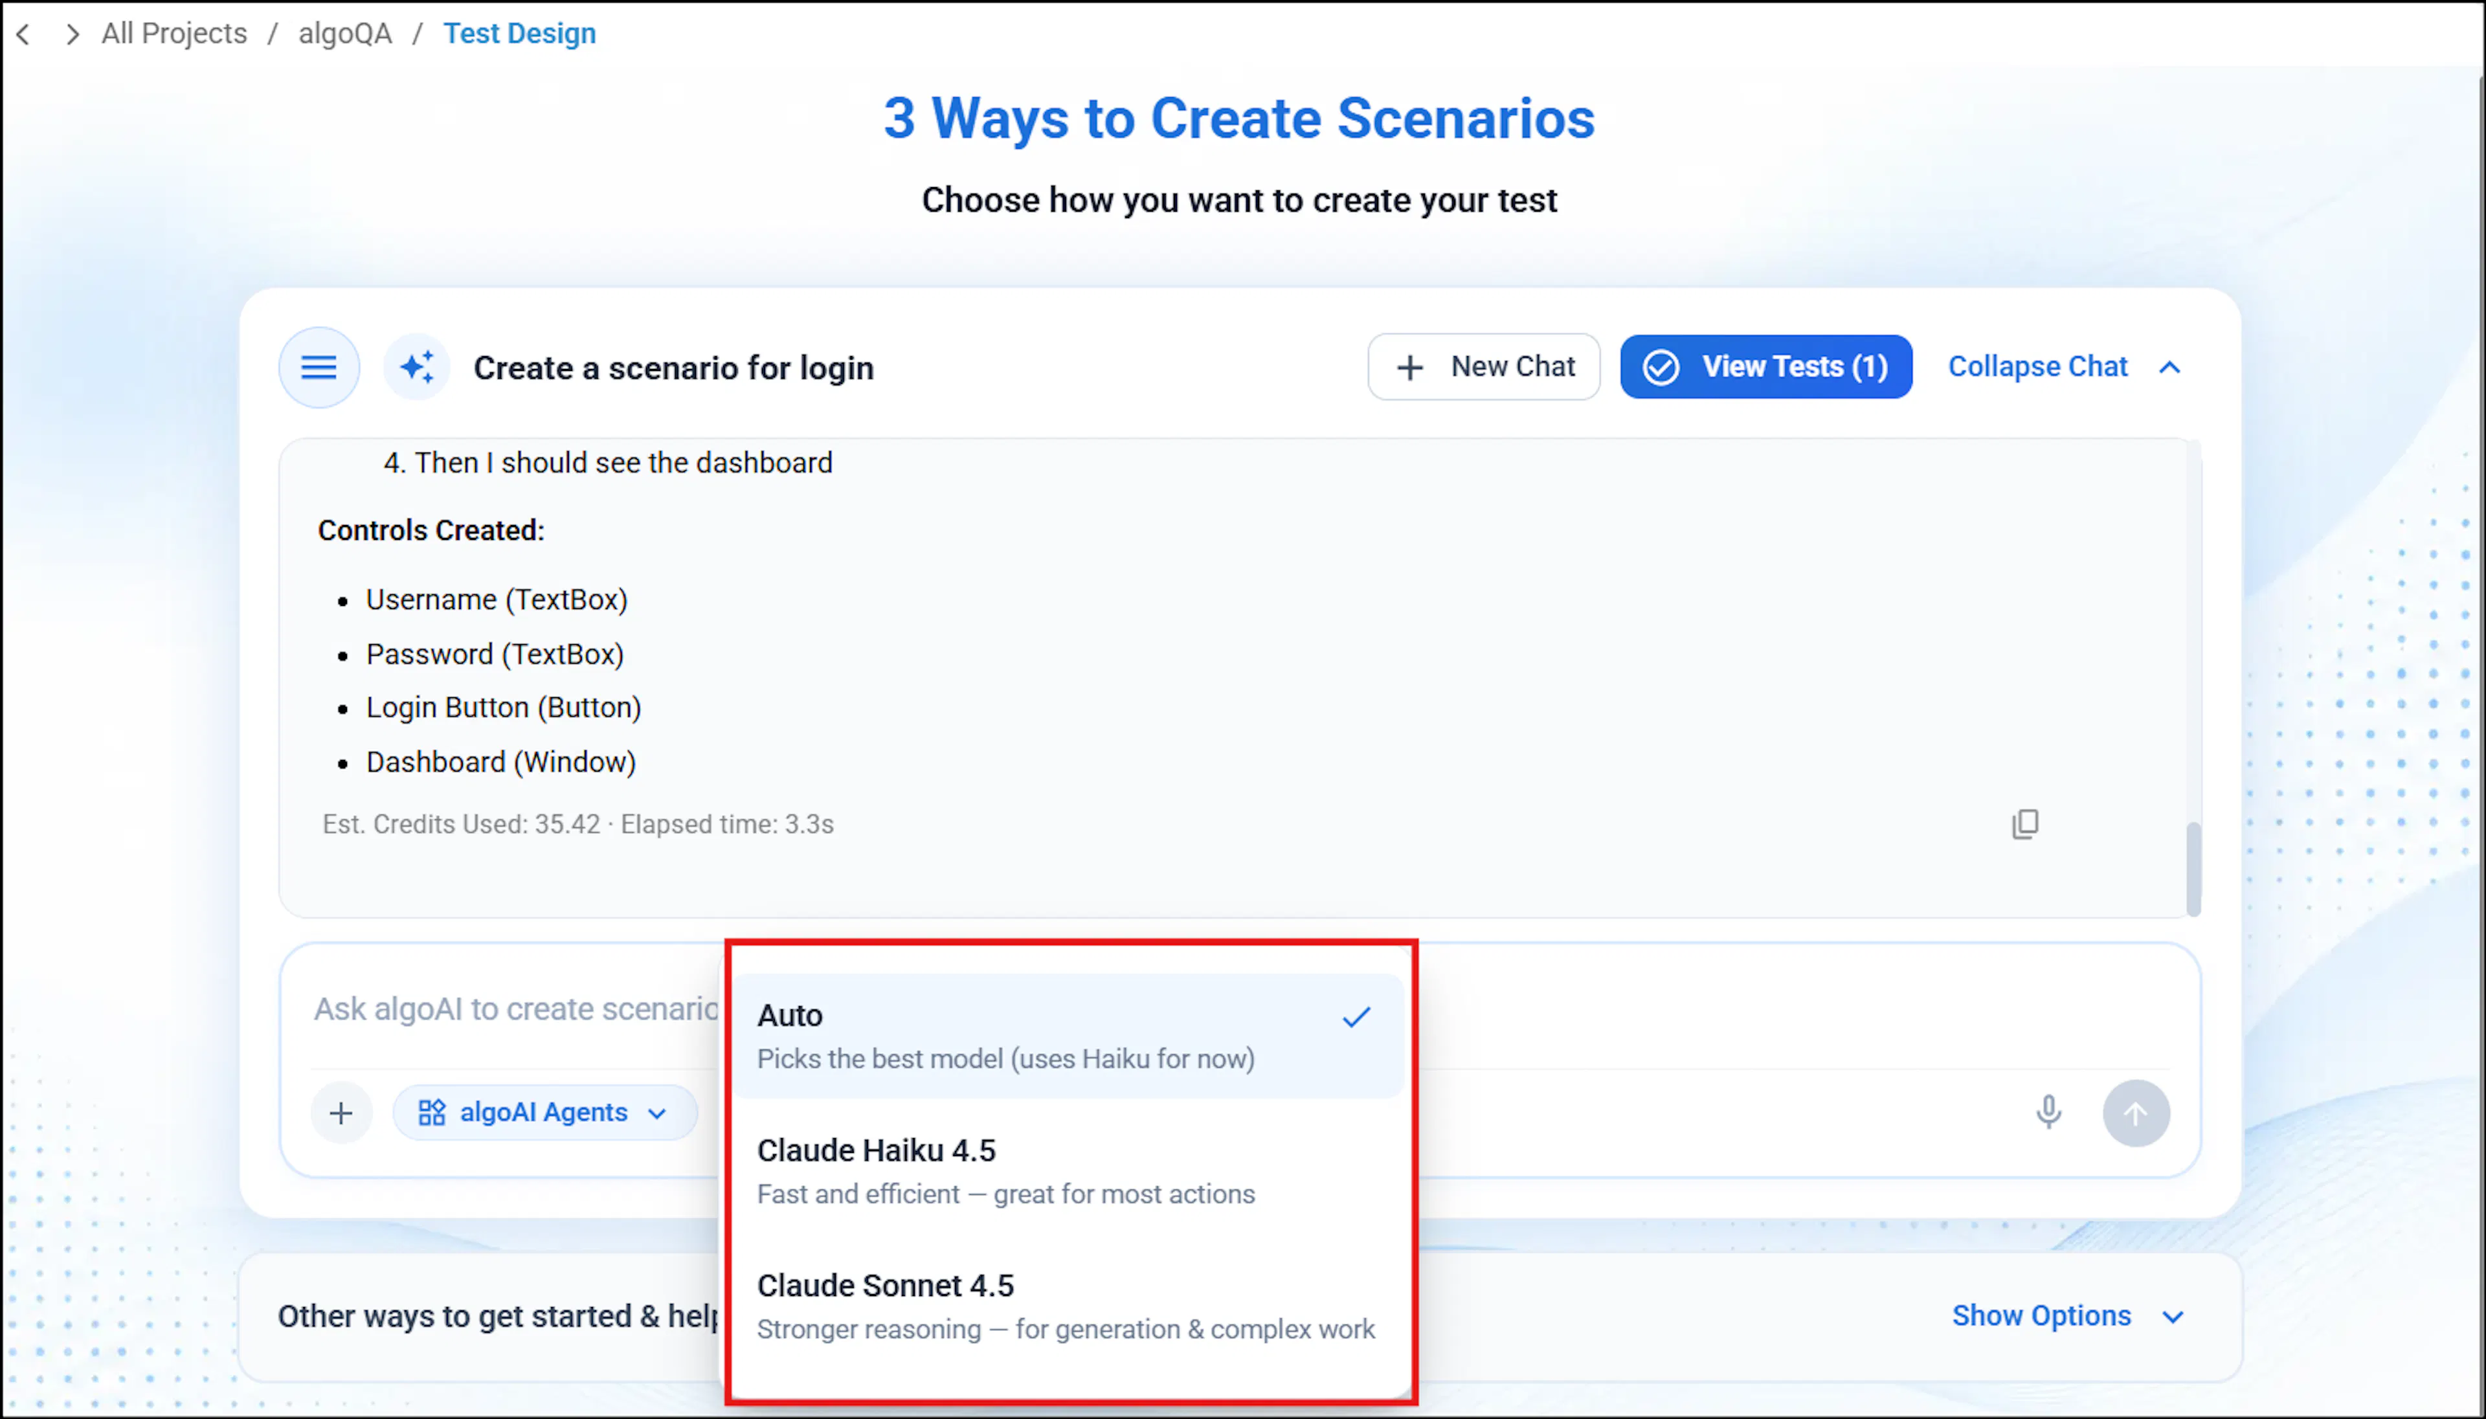Click 'Create a scenario for login' title
Screen dimensions: 2486x1419
pos(673,368)
